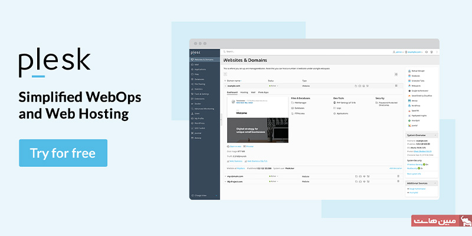The image size is (472, 236).
Task: Switch to the Plesk Apps tab
Action: point(263,93)
